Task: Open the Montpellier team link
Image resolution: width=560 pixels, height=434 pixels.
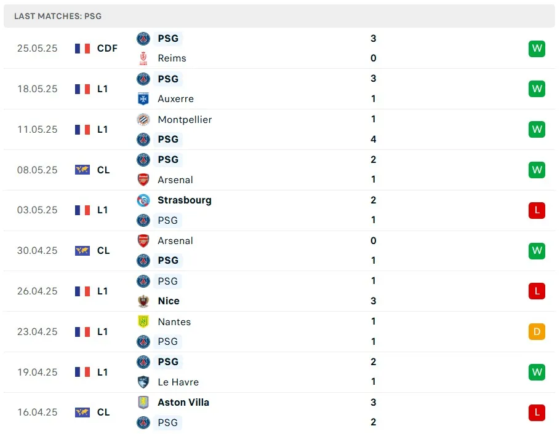Action: [x=185, y=119]
